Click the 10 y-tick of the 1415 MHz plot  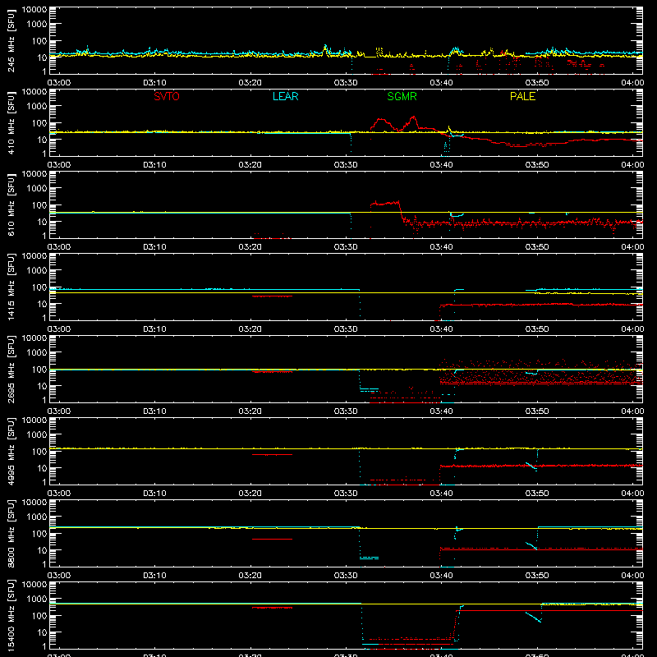pyautogui.click(x=42, y=304)
